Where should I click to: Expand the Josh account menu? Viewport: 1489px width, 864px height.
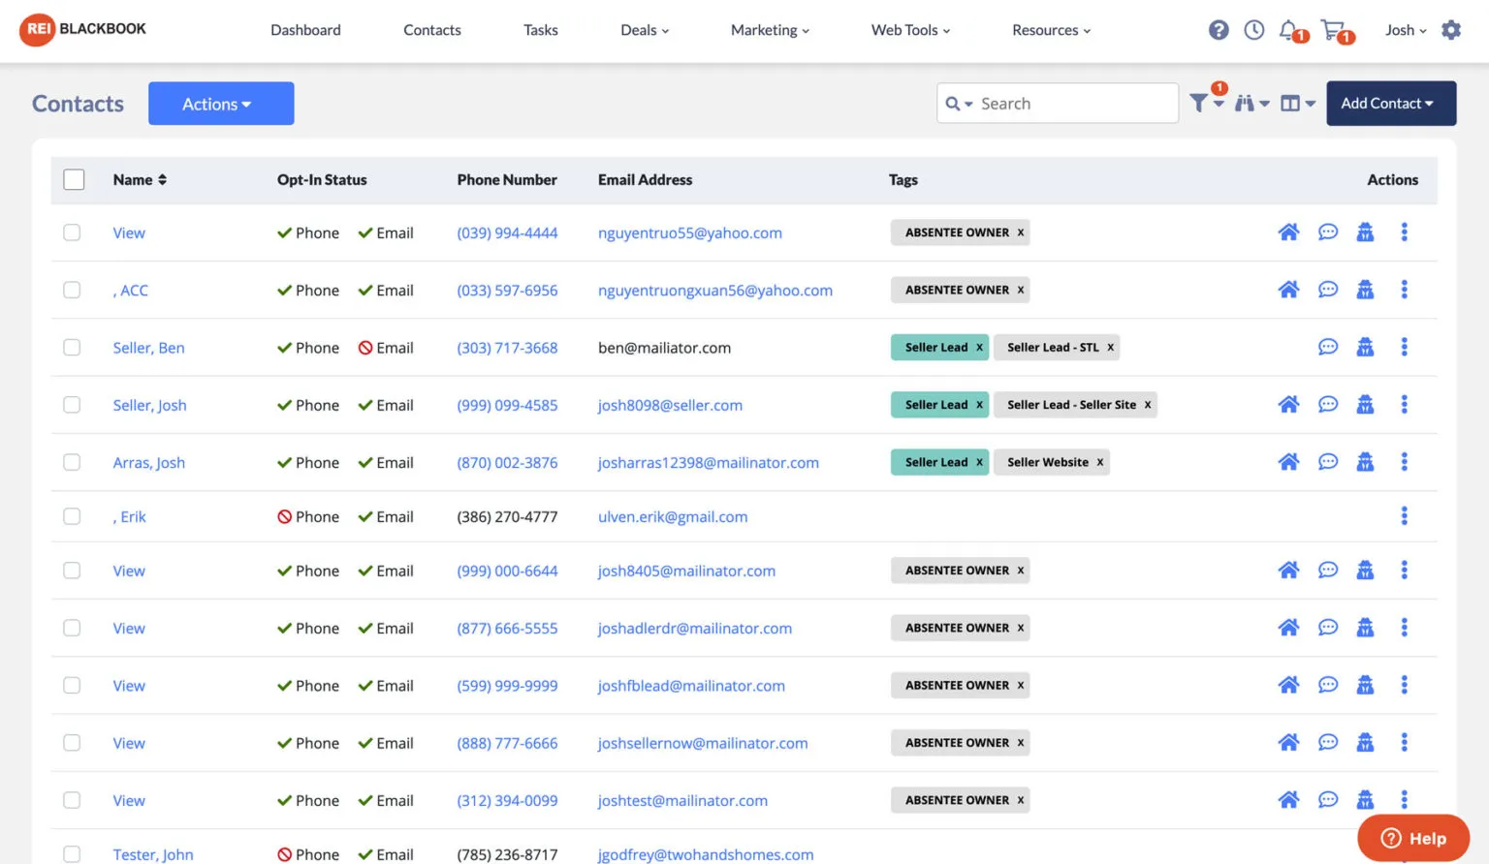point(1405,30)
